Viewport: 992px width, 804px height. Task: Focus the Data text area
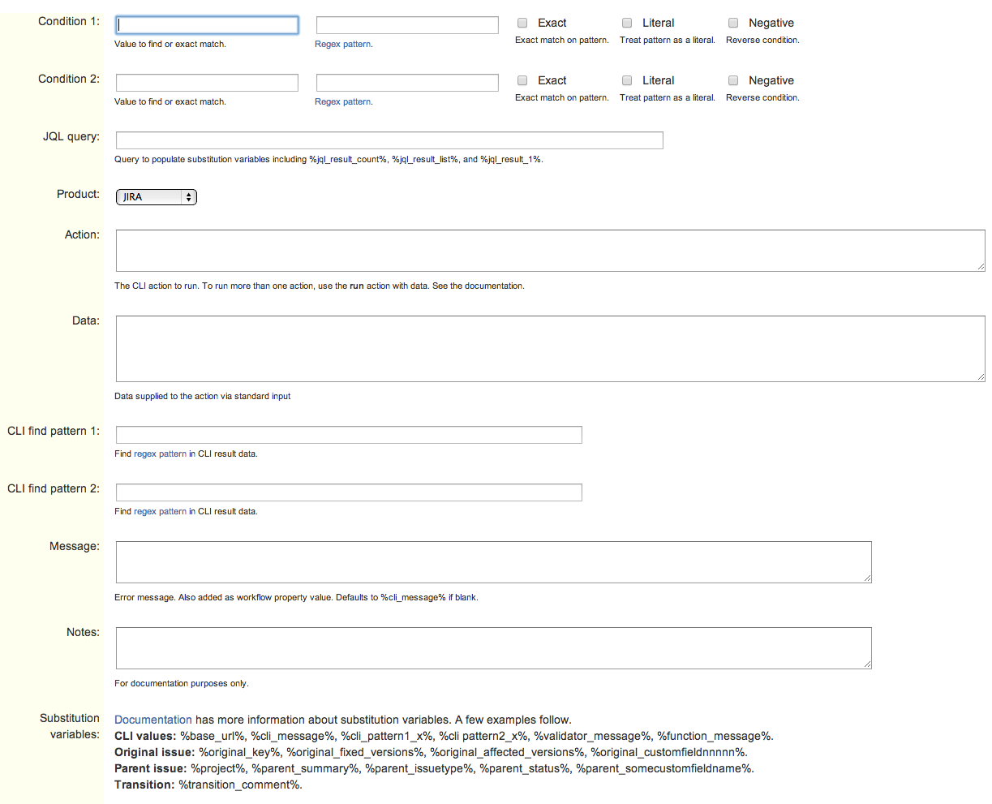coord(551,349)
